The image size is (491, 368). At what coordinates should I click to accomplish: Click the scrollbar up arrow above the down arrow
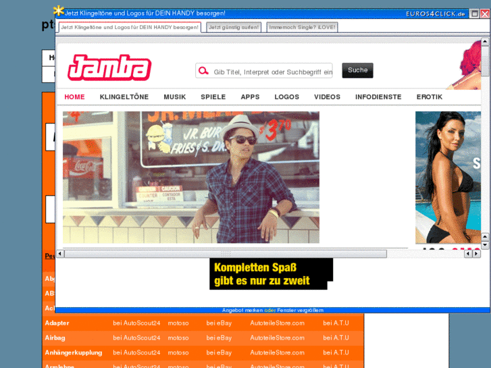click(485, 237)
